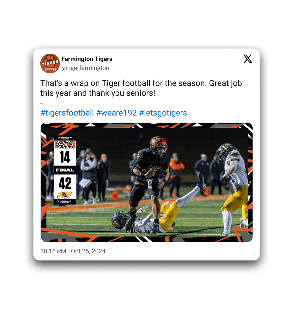Screen dimensions: 293x327
Task: Select the Farmington score of 14
Action: point(65,157)
